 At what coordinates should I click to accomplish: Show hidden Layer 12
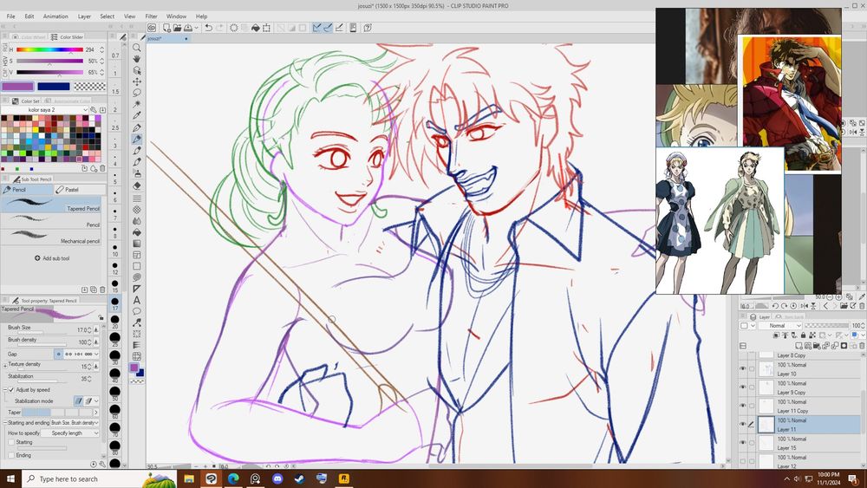tap(743, 461)
